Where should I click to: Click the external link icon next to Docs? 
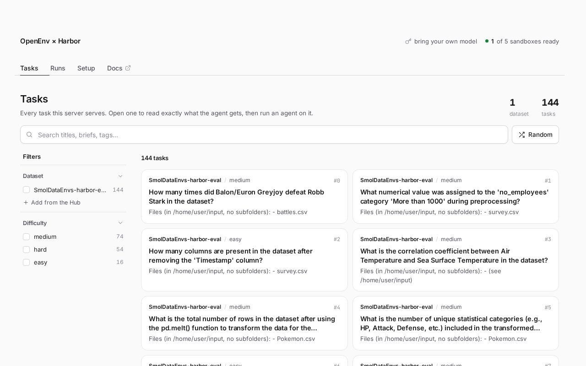coord(128,68)
